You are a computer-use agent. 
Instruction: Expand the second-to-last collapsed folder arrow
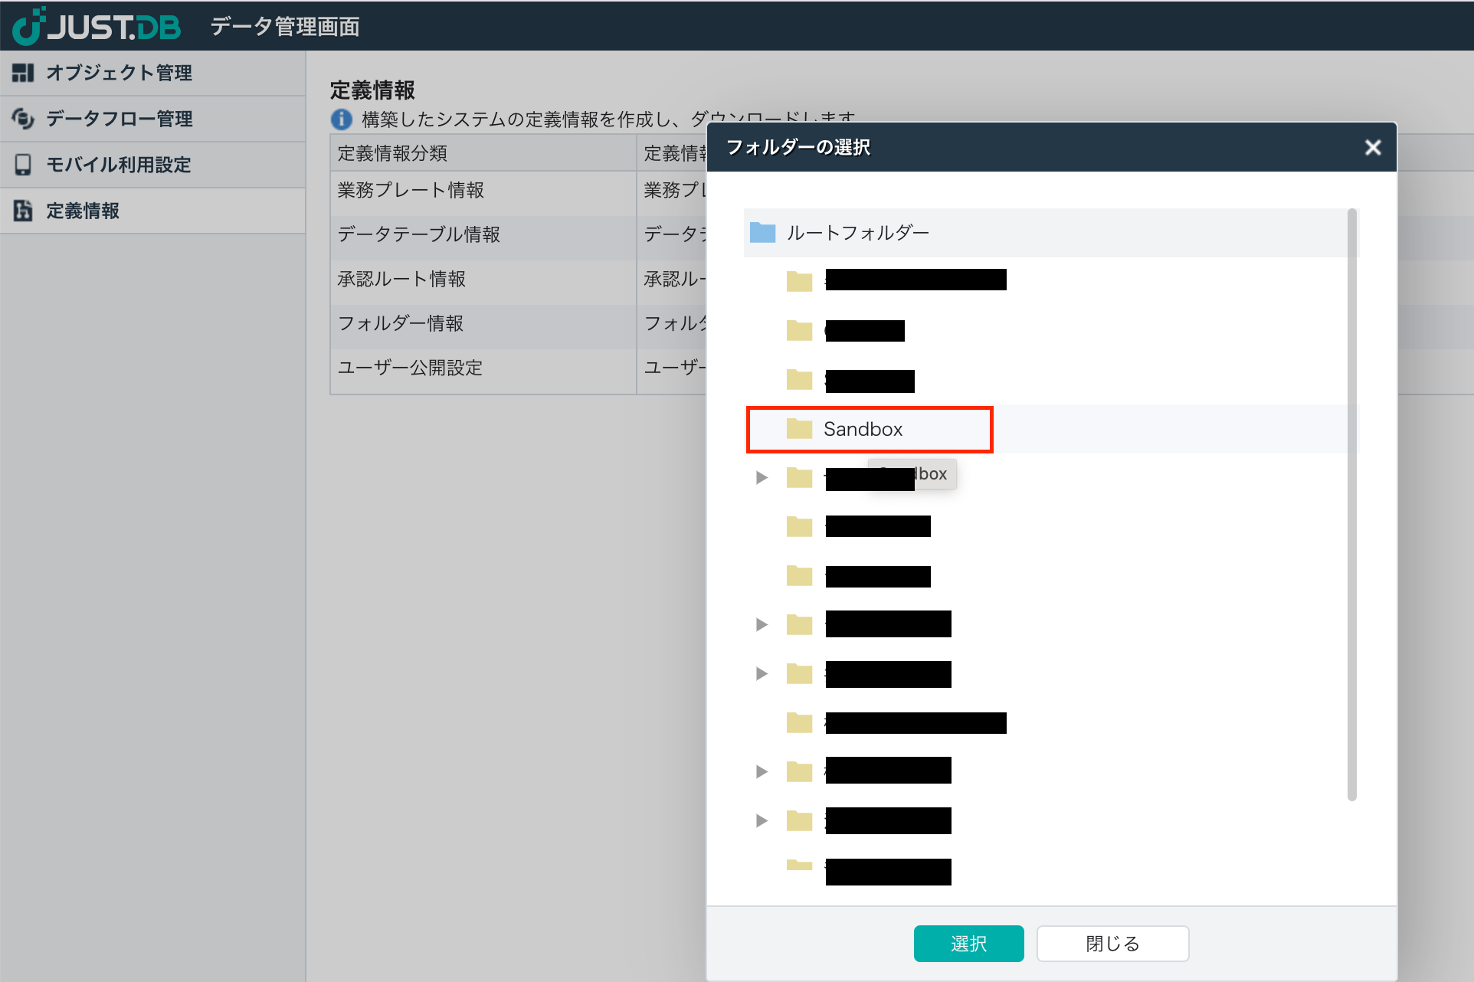(x=762, y=771)
